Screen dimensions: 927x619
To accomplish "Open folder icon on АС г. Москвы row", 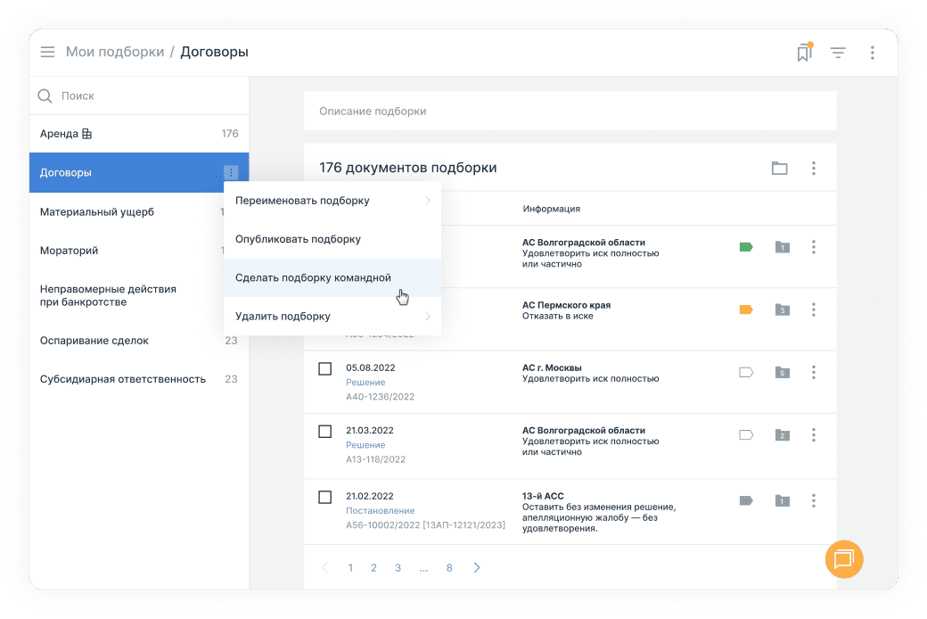I will [782, 372].
